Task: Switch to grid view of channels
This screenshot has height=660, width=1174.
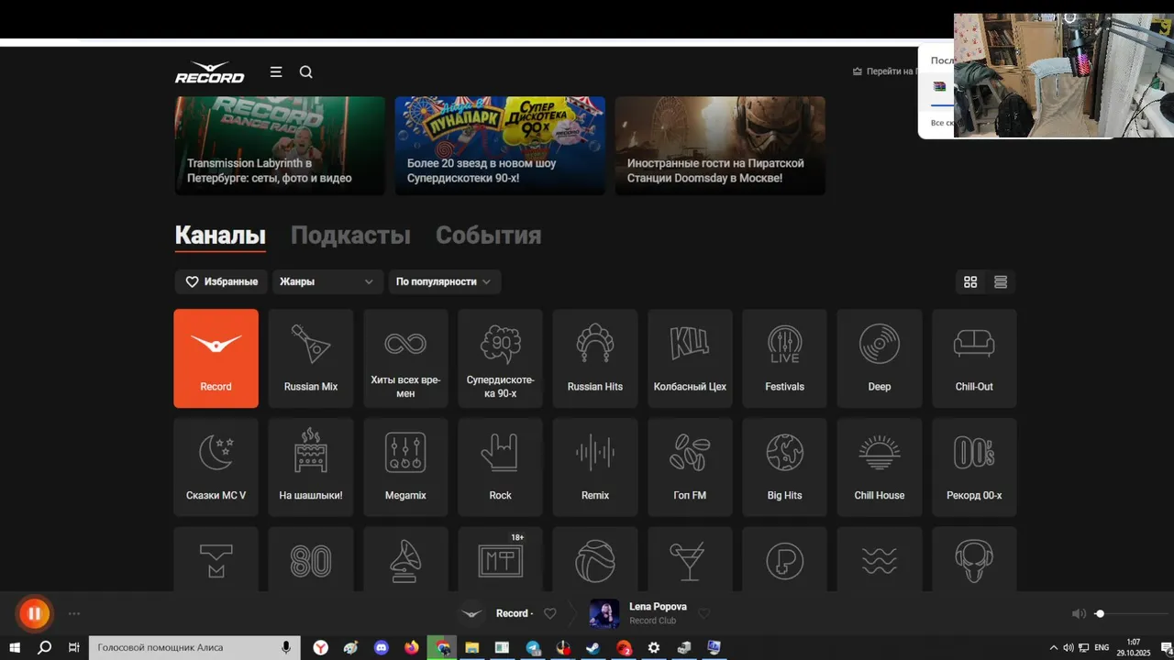Action: 970,282
